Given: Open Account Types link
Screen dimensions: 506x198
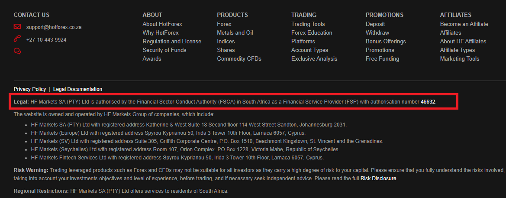Looking at the screenshot, I should 310,50.
